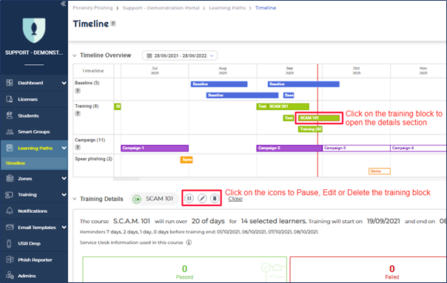This screenshot has width=447, height=283.
Task: Edit the training block with pencil icon
Action: 202,198
